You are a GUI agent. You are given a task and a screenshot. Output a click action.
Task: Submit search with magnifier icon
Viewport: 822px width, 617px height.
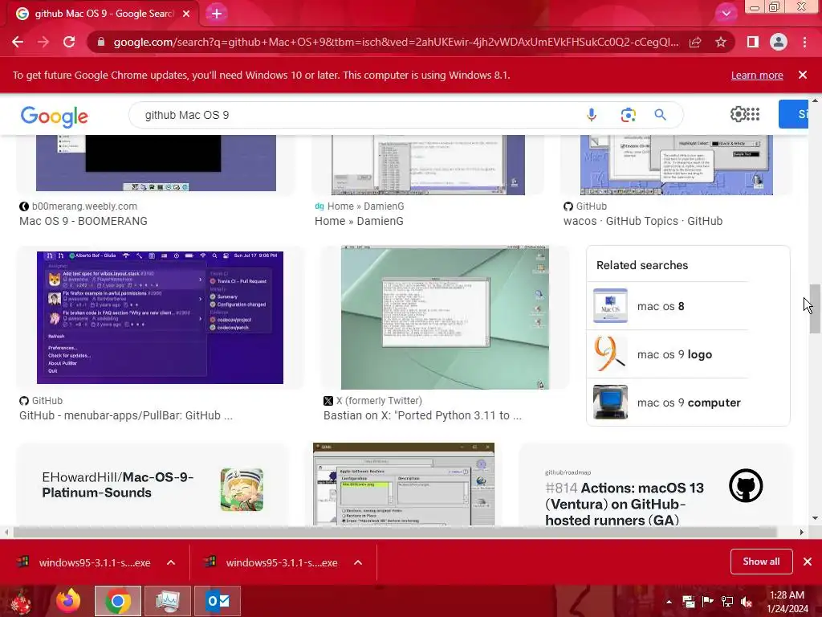(660, 115)
